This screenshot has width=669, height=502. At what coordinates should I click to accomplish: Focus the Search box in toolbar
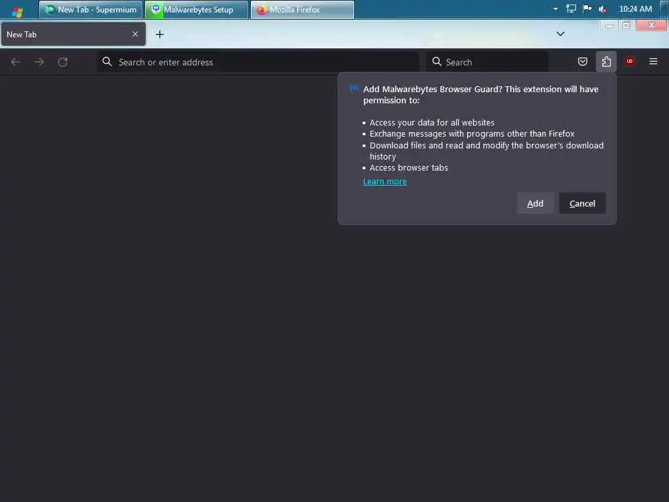(x=487, y=62)
